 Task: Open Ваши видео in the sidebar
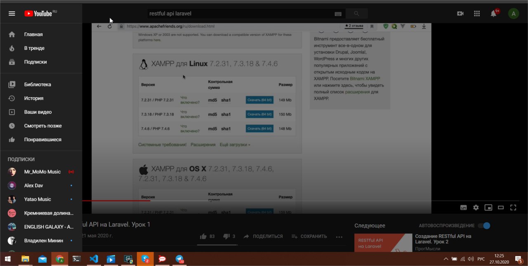click(41, 112)
